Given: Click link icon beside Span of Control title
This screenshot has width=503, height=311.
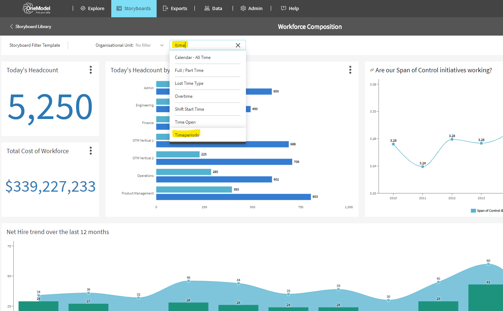Looking at the screenshot, I should tap(372, 70).
